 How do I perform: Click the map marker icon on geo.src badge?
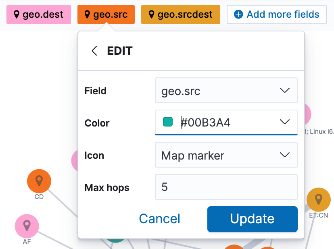click(x=87, y=15)
